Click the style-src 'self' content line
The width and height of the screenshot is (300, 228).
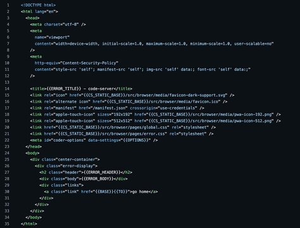point(142,69)
